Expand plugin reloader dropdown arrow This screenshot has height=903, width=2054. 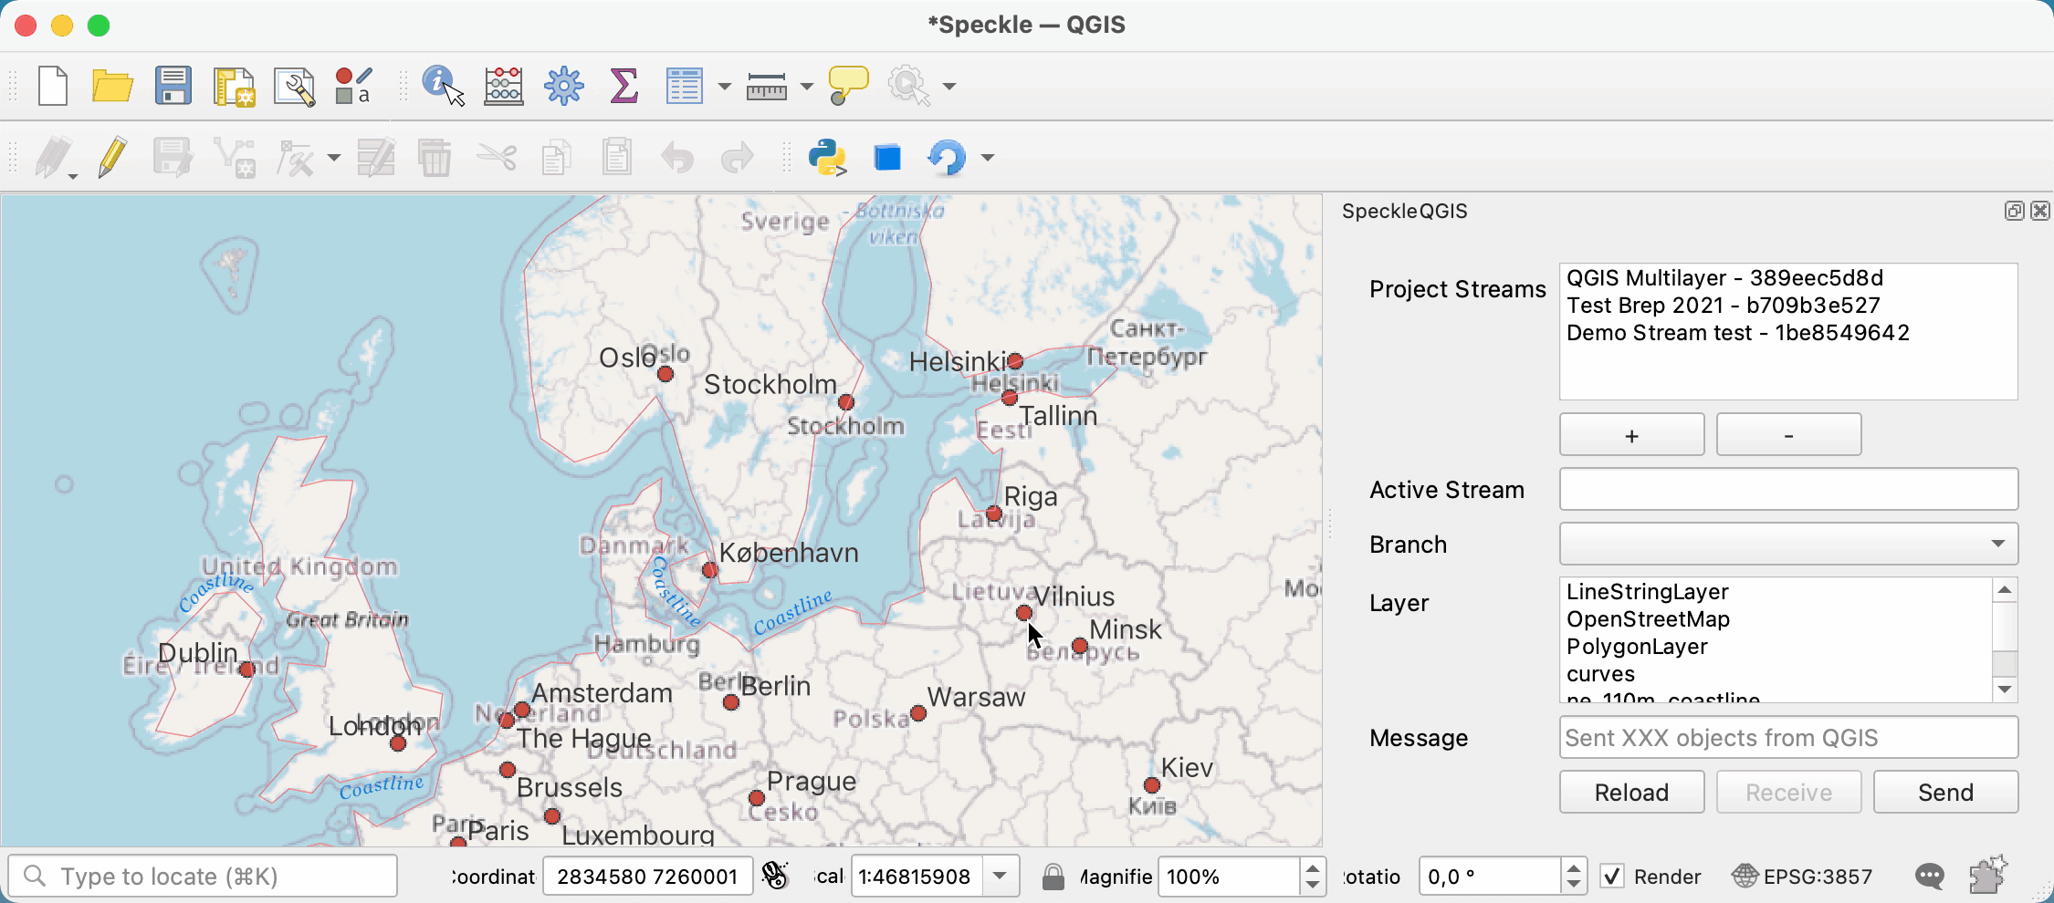[987, 158]
